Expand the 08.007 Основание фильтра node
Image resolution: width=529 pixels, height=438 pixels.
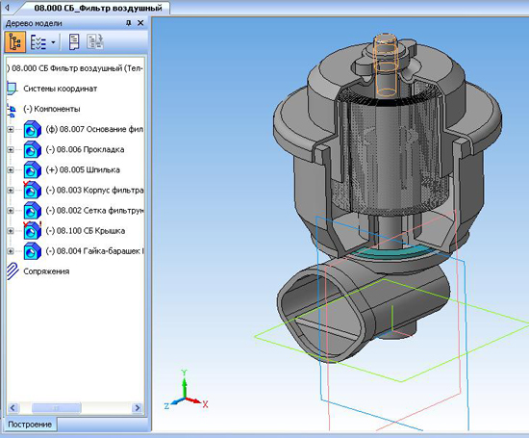(11, 129)
